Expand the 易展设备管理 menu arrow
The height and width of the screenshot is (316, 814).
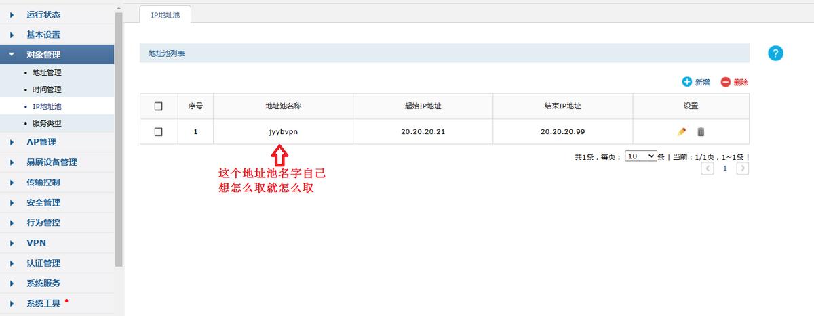(12, 162)
